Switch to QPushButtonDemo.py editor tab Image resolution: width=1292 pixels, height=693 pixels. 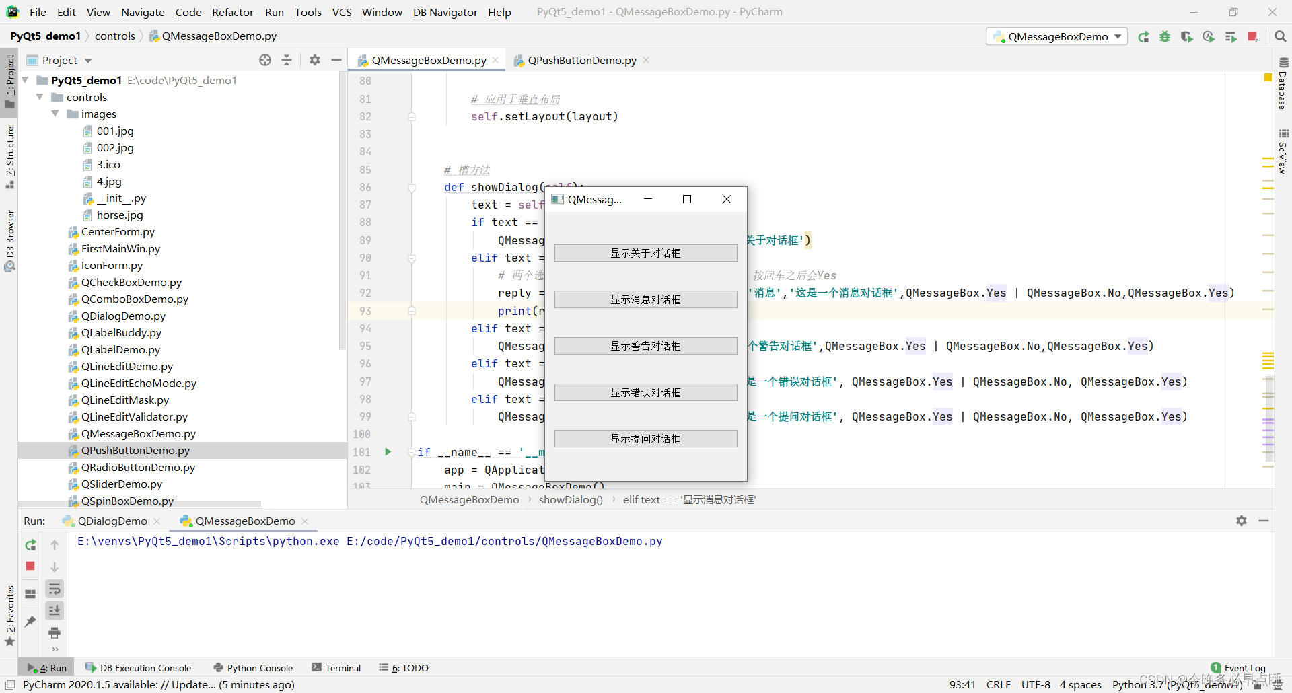(581, 60)
